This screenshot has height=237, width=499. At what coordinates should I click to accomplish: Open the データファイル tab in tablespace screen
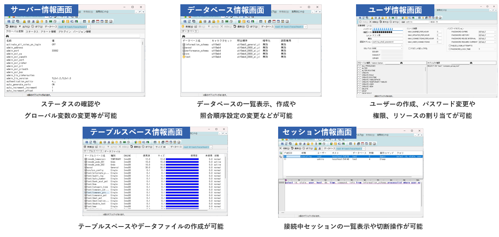pos(112,152)
